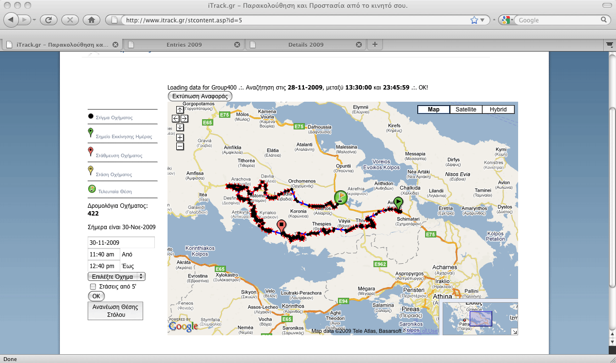Click the end time field 12:40 pm
Image resolution: width=616 pixels, height=363 pixels.
coord(104,266)
